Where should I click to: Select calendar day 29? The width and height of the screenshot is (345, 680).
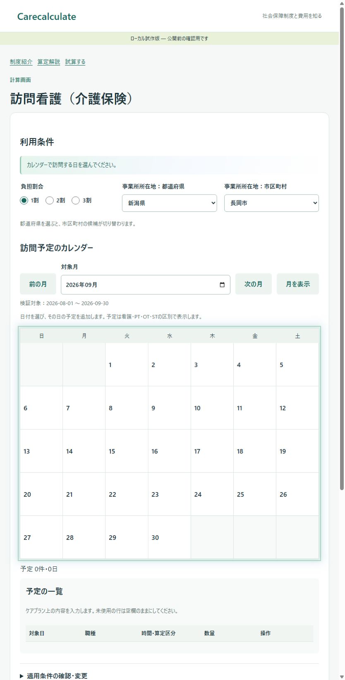pos(127,537)
